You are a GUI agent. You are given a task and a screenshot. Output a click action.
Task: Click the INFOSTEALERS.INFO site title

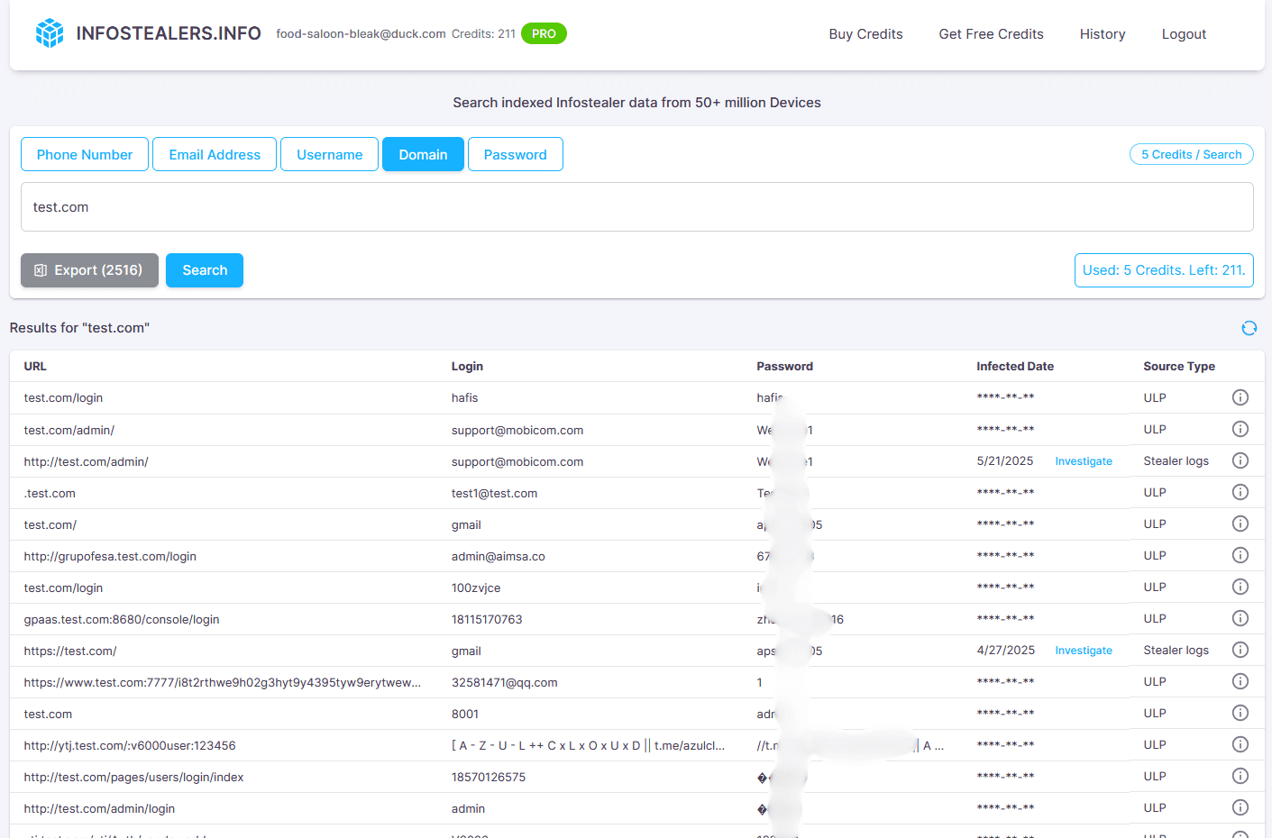coord(169,33)
